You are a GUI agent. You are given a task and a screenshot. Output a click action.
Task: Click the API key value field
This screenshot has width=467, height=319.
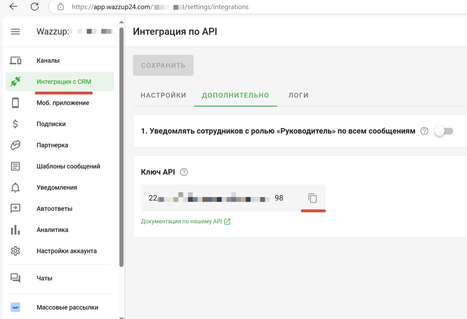[x=233, y=198]
